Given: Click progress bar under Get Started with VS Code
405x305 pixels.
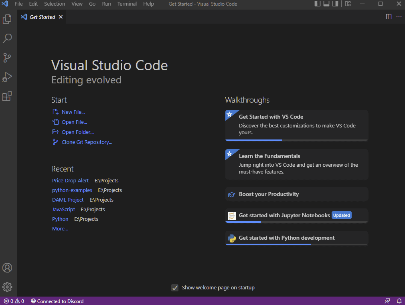Looking at the screenshot, I should 296,140.
